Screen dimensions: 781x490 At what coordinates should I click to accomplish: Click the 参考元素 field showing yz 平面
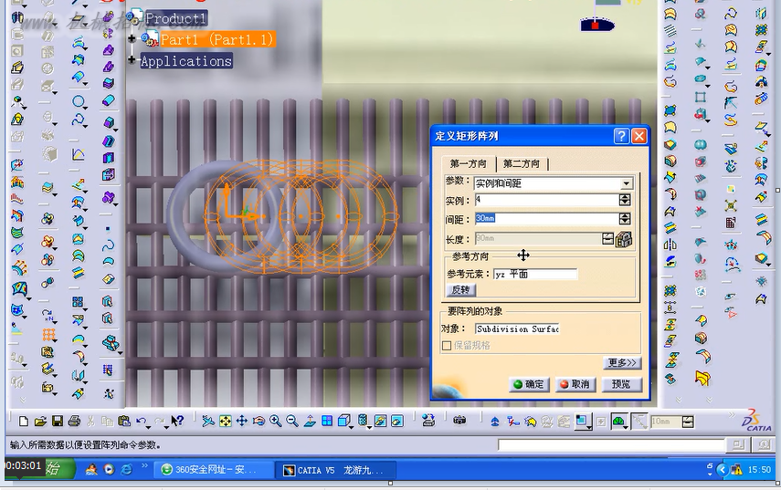[x=535, y=274]
